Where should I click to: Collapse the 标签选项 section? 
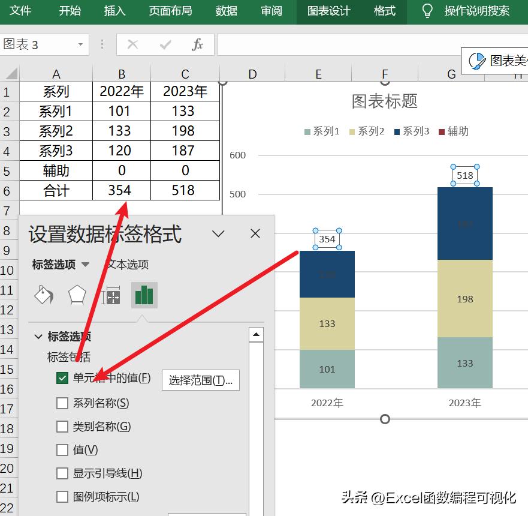click(38, 337)
